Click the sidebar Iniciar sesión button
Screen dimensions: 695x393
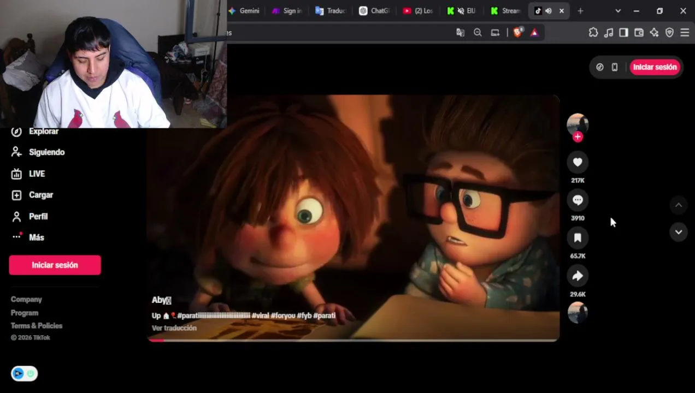pos(55,265)
